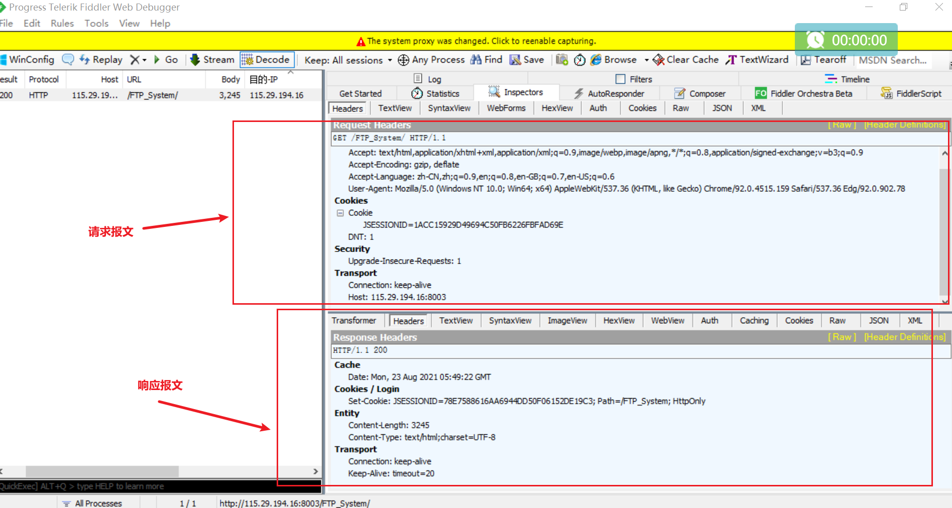The image size is (952, 508).
Task: Open Find sessions binoculars icon
Action: pyautogui.click(x=475, y=60)
